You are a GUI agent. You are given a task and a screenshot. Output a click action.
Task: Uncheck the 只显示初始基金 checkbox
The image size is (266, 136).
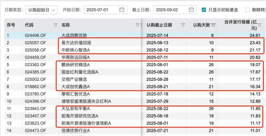204,10
